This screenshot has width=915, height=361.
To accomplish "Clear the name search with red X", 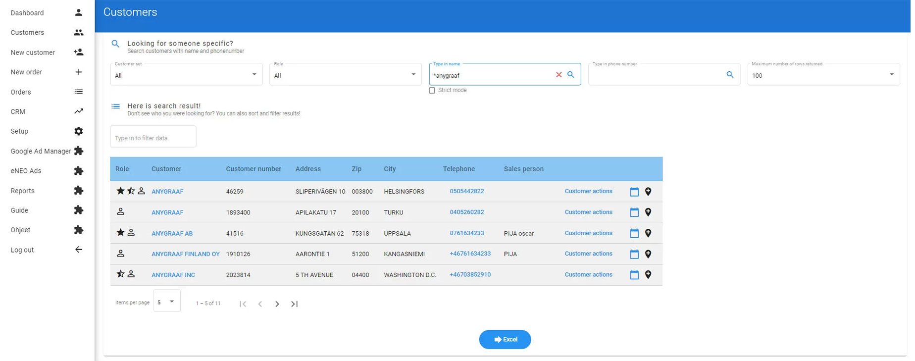I will 559,75.
